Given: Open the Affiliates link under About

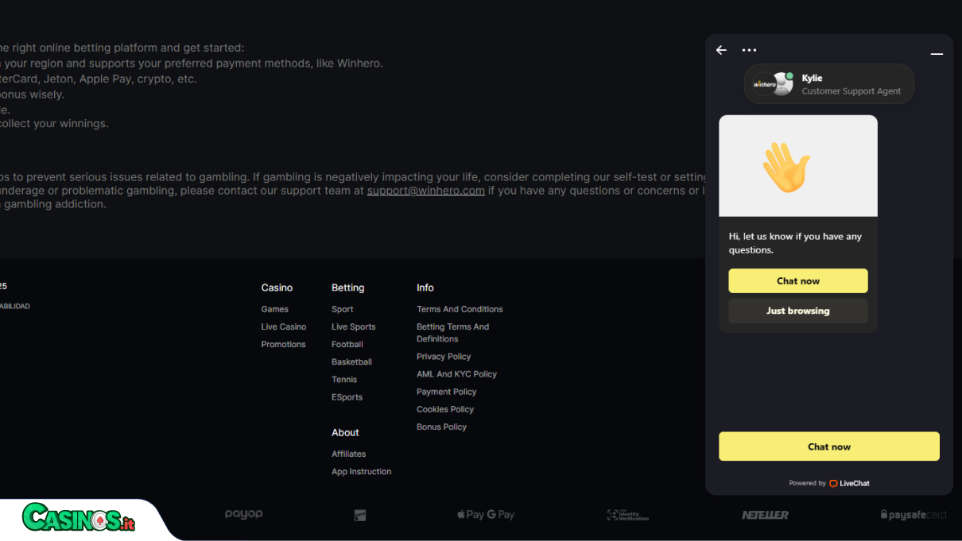Looking at the screenshot, I should coord(349,454).
